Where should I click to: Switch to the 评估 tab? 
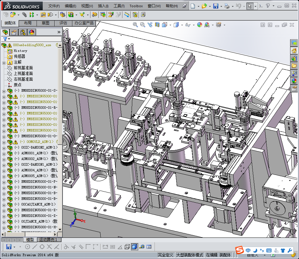pos(63,23)
